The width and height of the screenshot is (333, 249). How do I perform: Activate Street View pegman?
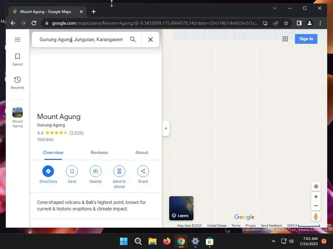pos(316,217)
